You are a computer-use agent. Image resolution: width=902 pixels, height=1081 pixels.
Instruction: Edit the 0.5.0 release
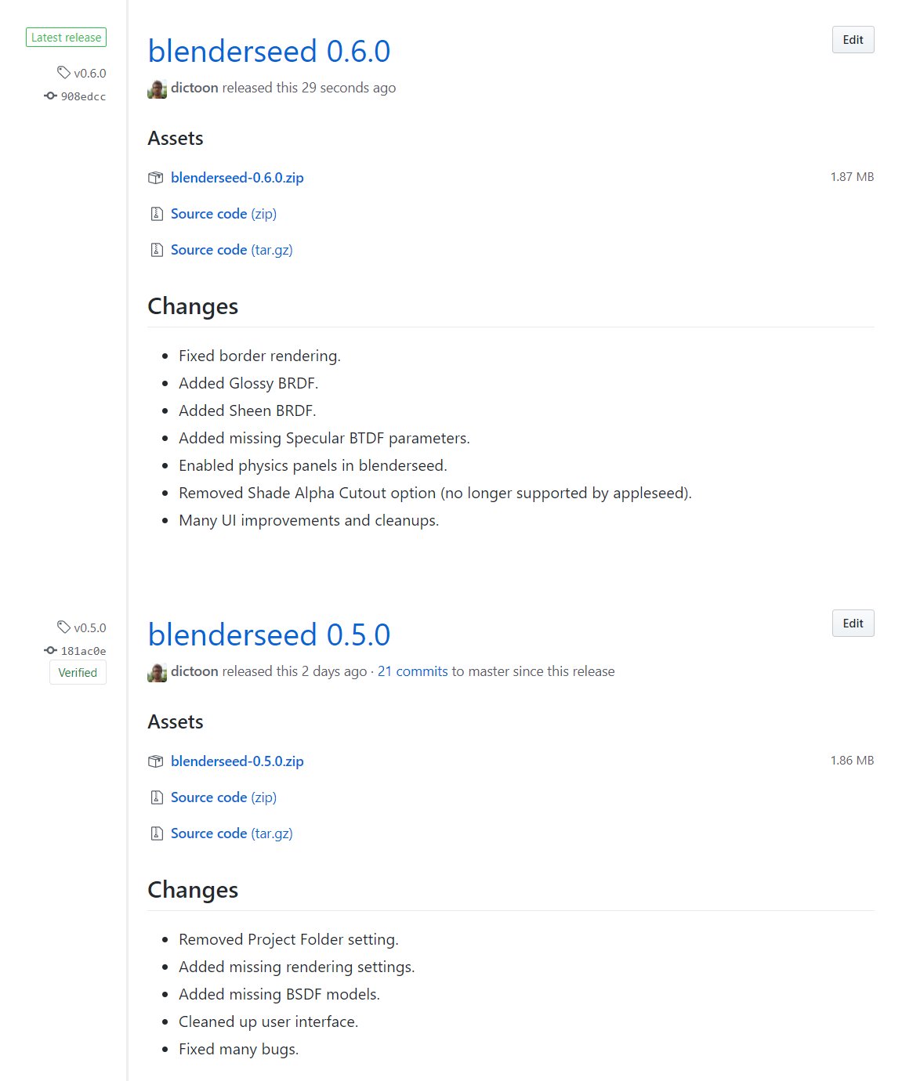pyautogui.click(x=852, y=623)
